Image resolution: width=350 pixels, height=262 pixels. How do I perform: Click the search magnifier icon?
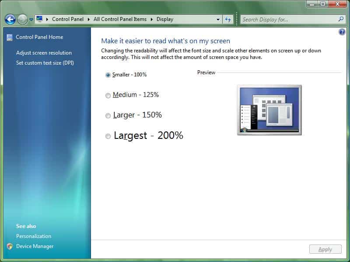tap(340, 19)
